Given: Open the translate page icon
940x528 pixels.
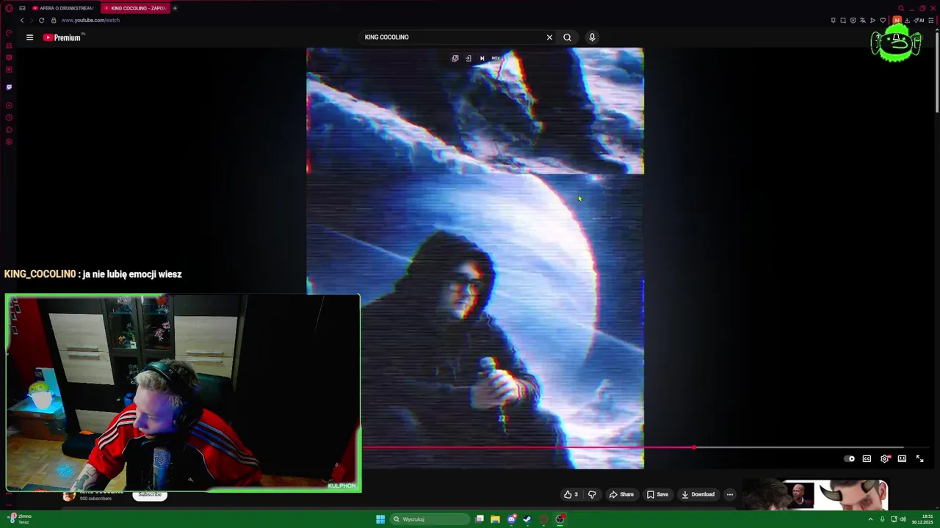Looking at the screenshot, I should click(863, 20).
